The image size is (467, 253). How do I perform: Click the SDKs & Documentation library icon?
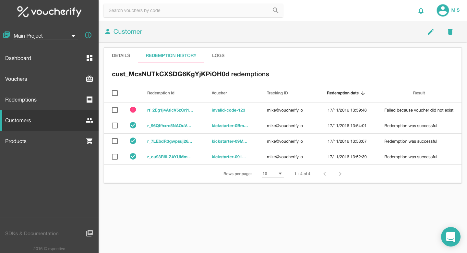click(90, 233)
